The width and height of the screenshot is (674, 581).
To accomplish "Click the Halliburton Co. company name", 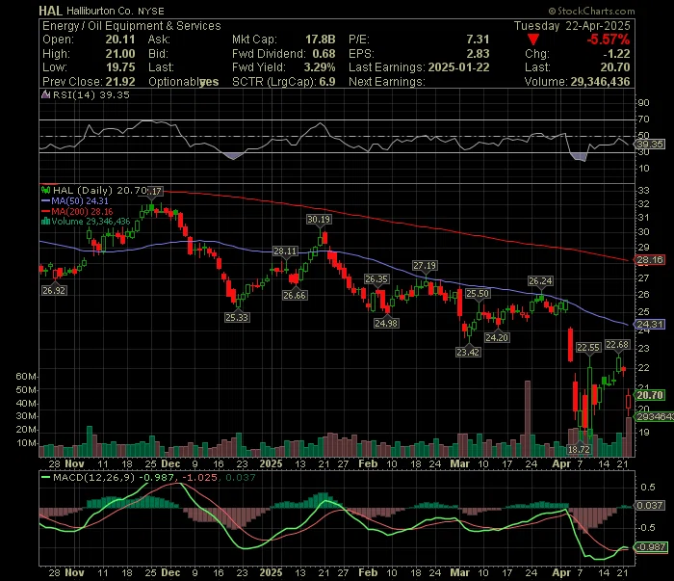I will 100,12.
